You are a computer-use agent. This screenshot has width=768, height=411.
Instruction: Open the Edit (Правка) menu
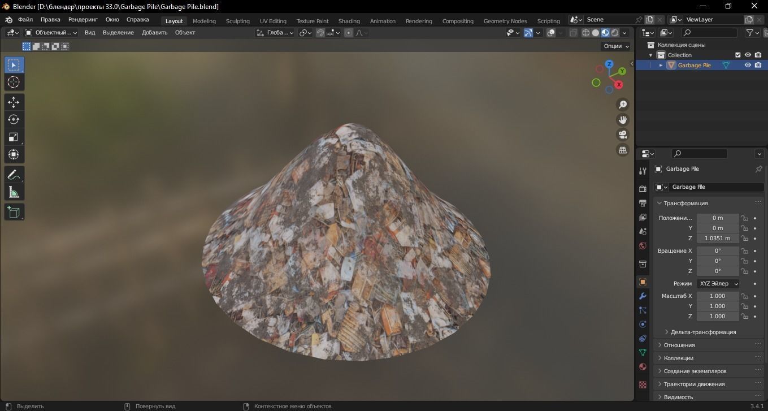point(50,20)
